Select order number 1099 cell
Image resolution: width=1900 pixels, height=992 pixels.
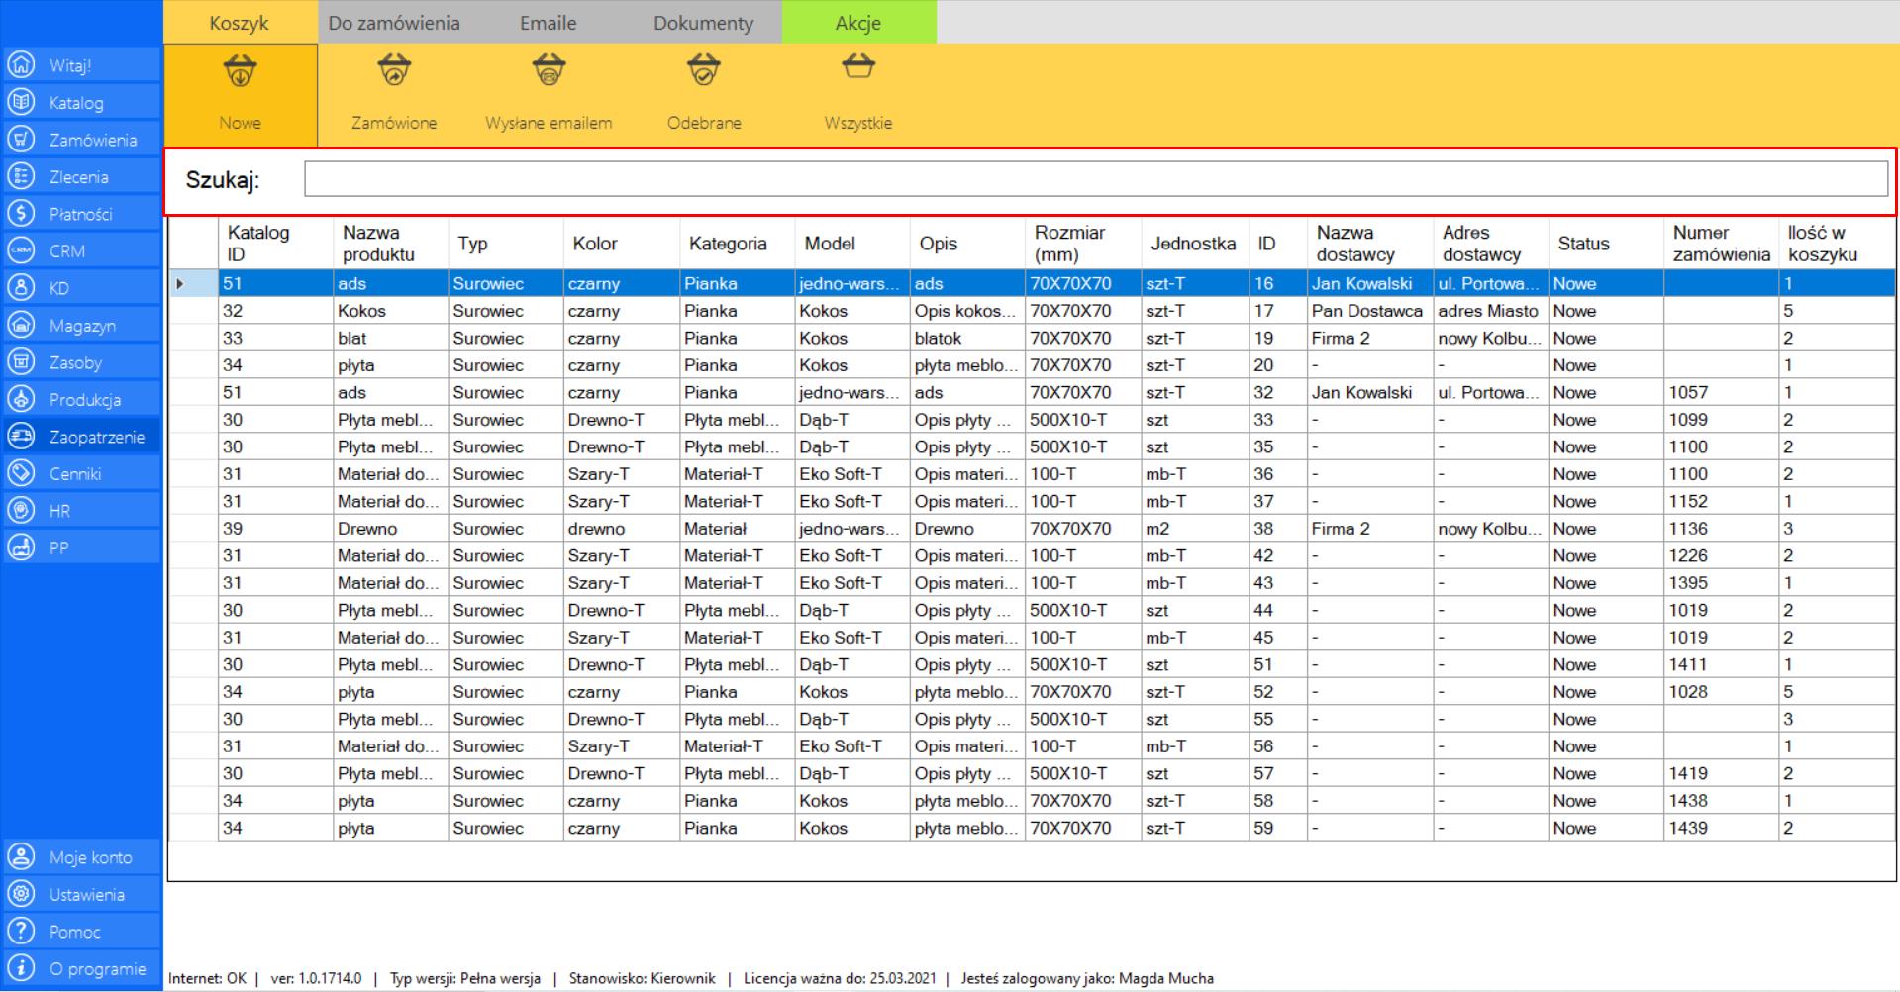[1721, 420]
